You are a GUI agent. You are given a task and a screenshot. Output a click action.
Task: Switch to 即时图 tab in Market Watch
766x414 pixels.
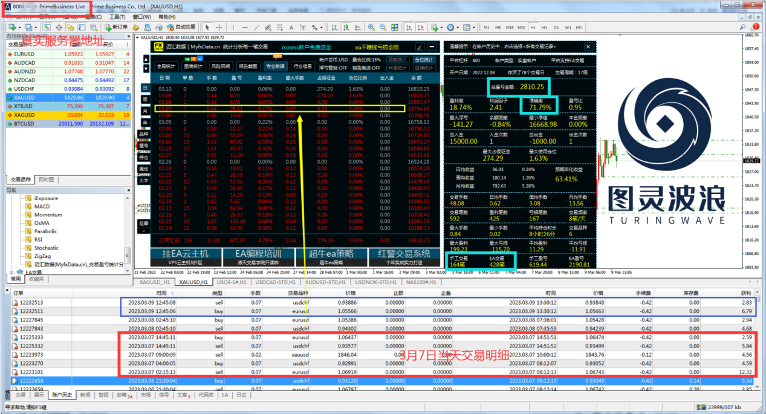tap(47, 180)
